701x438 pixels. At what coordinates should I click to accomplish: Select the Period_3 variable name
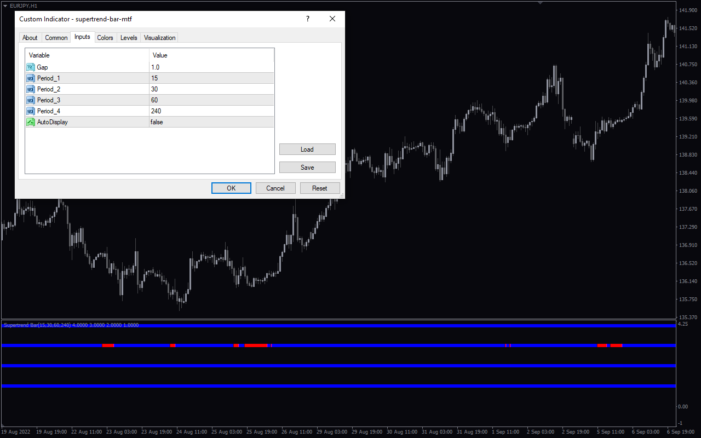tap(48, 100)
